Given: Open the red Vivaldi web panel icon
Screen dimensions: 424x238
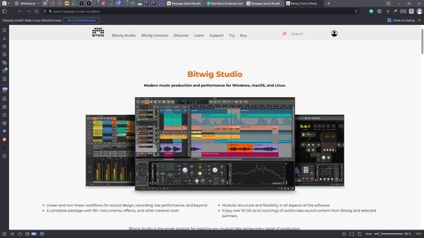Looking at the screenshot, I should (x=5, y=140).
